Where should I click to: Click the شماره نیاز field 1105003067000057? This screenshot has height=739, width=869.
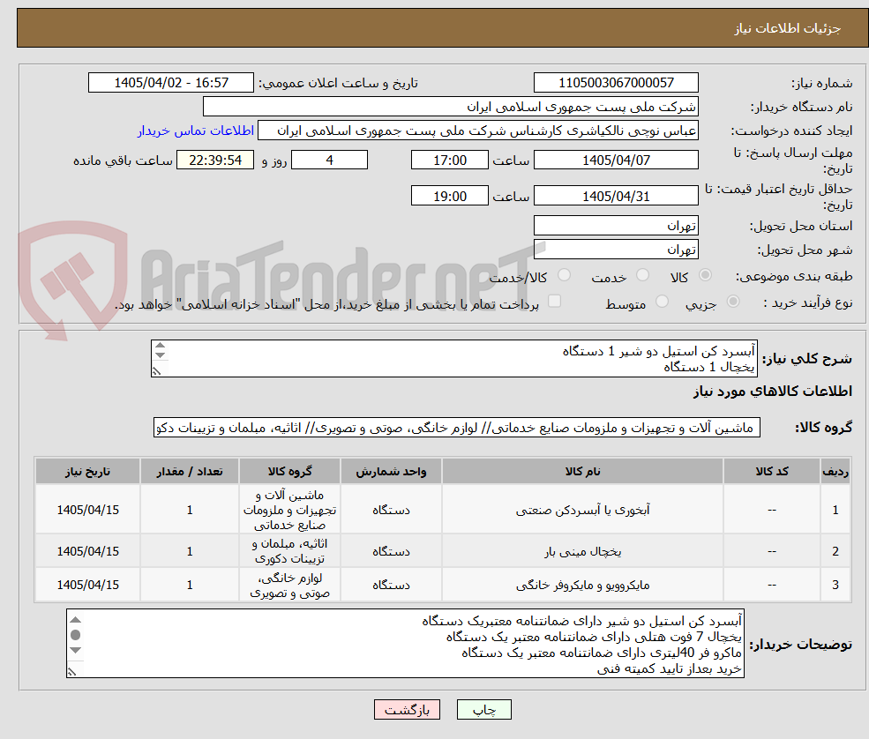point(616,83)
